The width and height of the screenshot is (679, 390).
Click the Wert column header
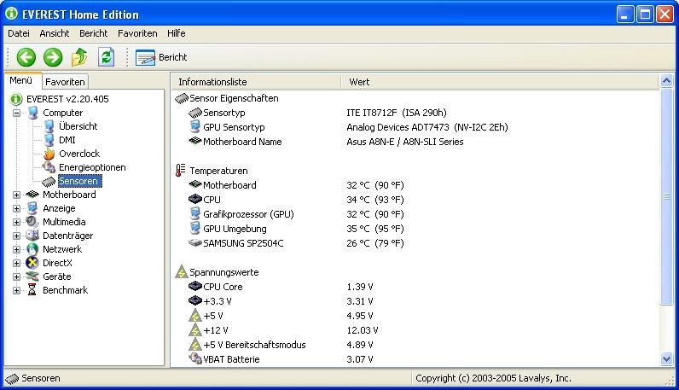point(499,82)
